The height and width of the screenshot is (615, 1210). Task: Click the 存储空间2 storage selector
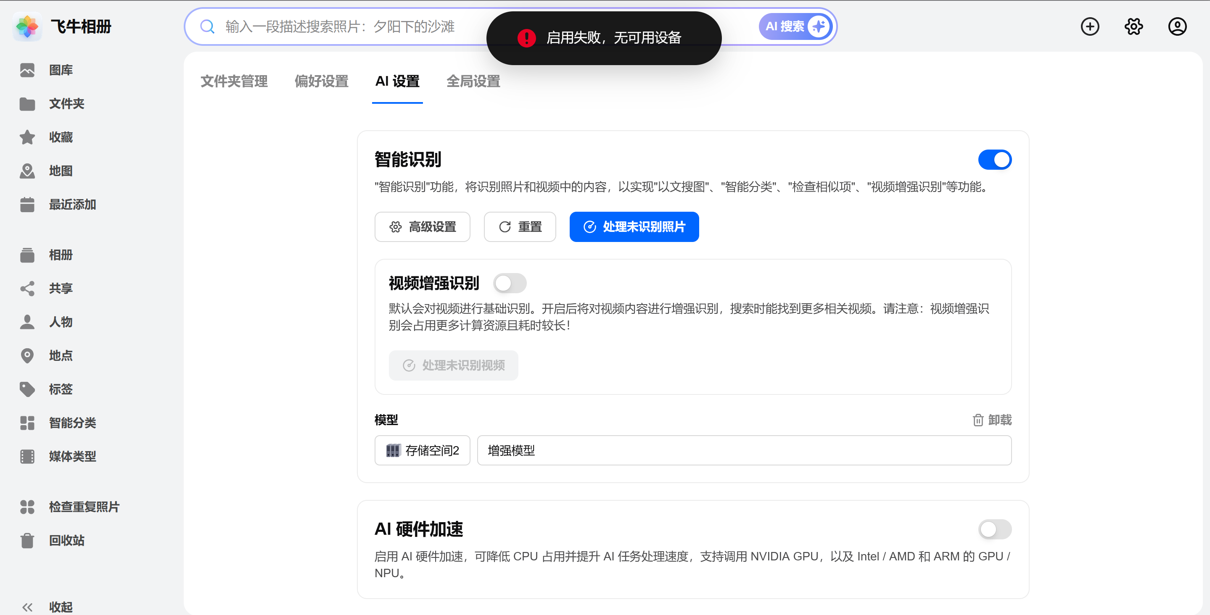[422, 451]
